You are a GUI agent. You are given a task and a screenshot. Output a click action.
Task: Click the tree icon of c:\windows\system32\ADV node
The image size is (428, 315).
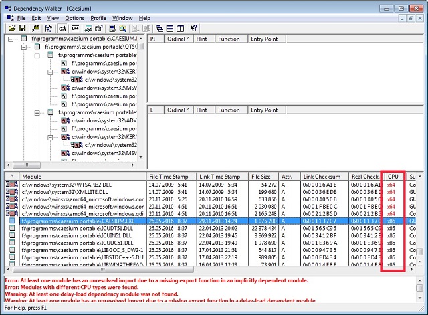[x=66, y=120]
